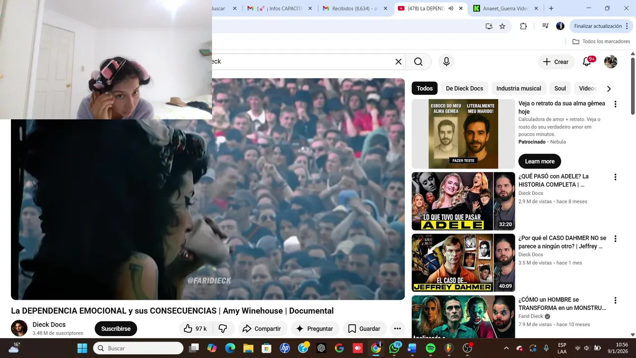Show hidden system tray icons chevron

(506, 348)
